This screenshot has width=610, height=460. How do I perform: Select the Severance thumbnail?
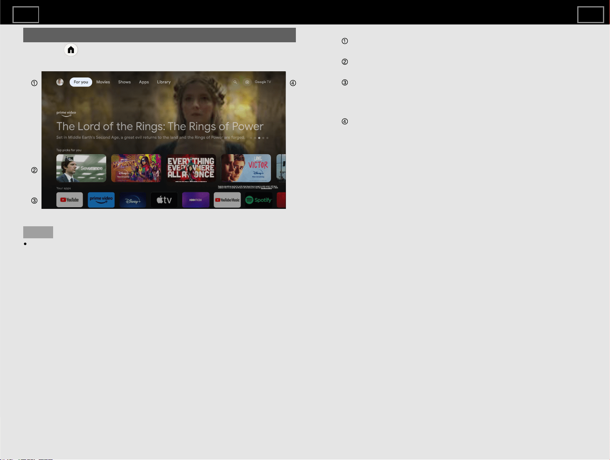(81, 168)
